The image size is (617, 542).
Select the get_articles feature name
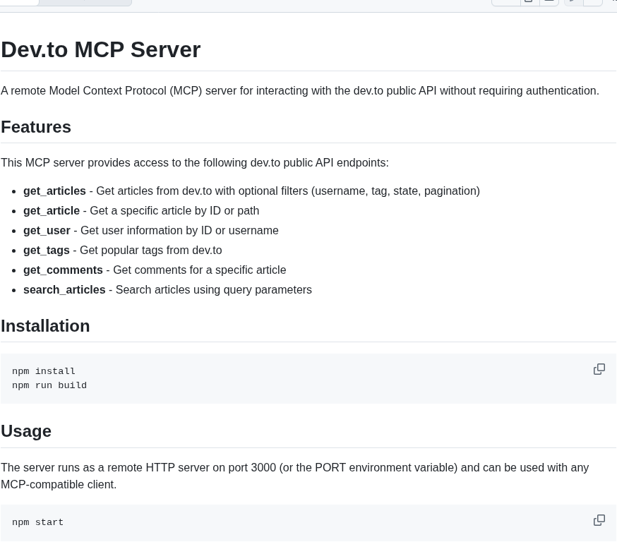coord(54,191)
